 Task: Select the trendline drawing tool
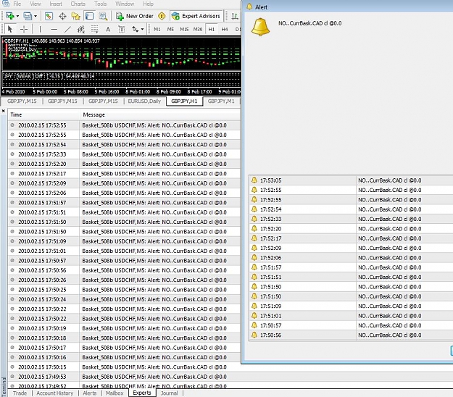[67, 29]
